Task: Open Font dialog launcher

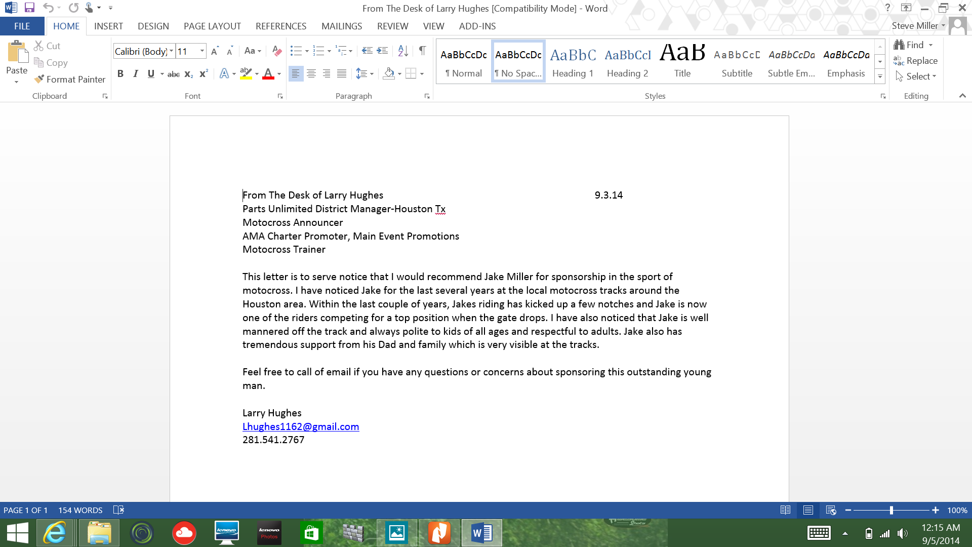Action: coord(280,96)
